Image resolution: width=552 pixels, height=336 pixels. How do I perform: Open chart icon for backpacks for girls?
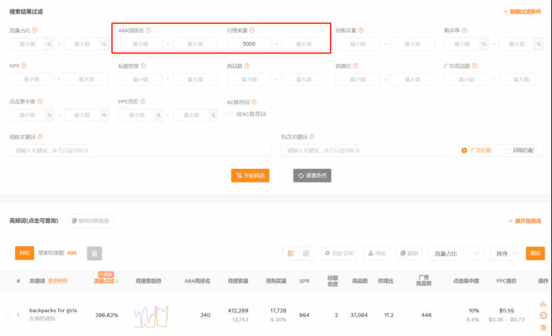tap(543, 303)
